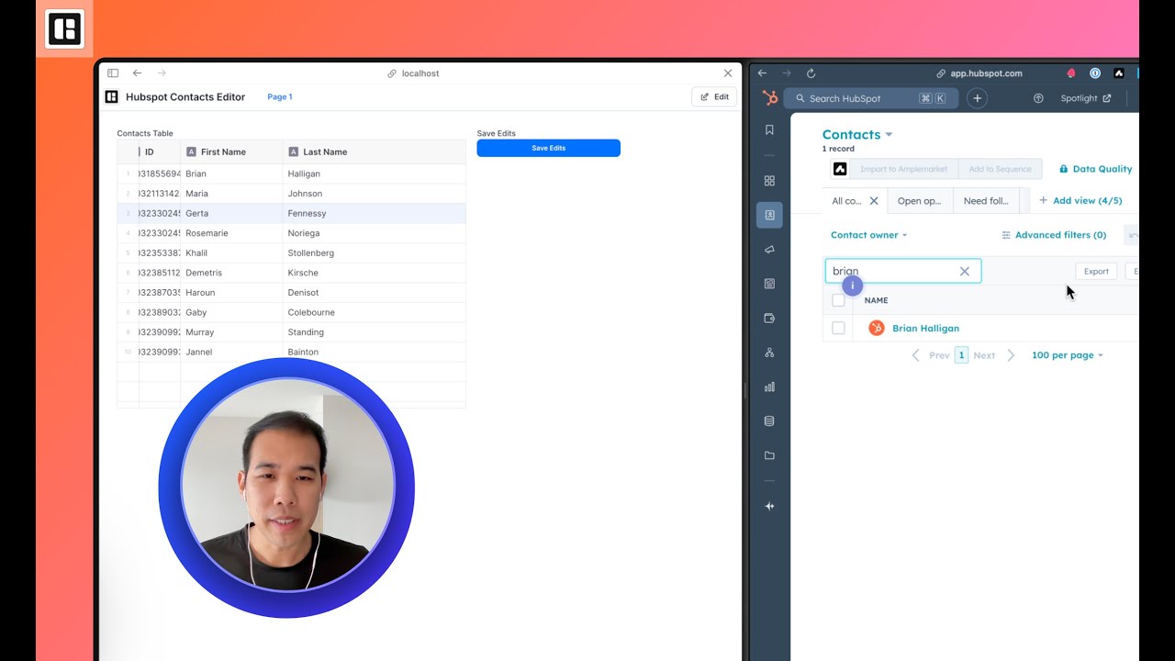Click the next page chevron

(x=1011, y=355)
